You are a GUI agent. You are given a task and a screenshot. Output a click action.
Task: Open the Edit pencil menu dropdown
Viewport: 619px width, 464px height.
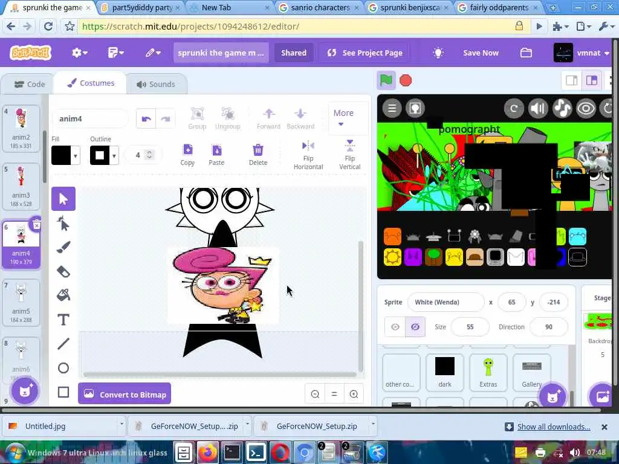click(x=153, y=53)
